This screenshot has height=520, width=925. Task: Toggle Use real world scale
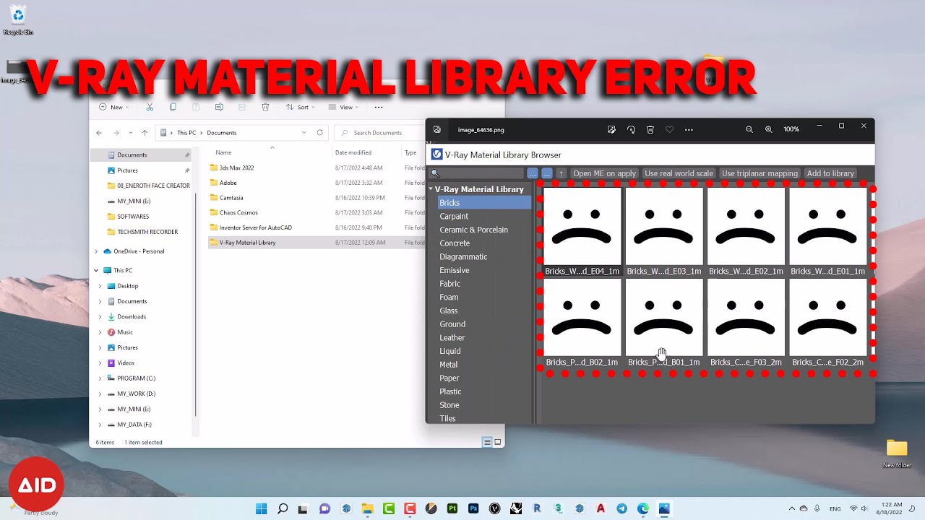point(679,173)
